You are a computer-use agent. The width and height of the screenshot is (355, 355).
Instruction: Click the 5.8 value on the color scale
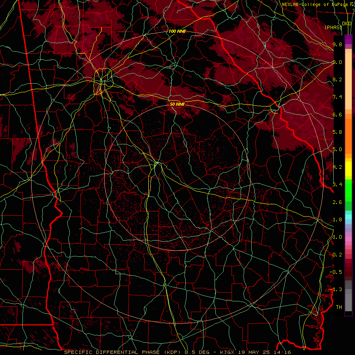pyautogui.click(x=337, y=132)
